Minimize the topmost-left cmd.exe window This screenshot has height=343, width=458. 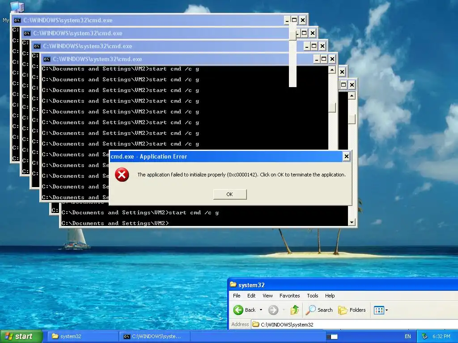(x=287, y=20)
